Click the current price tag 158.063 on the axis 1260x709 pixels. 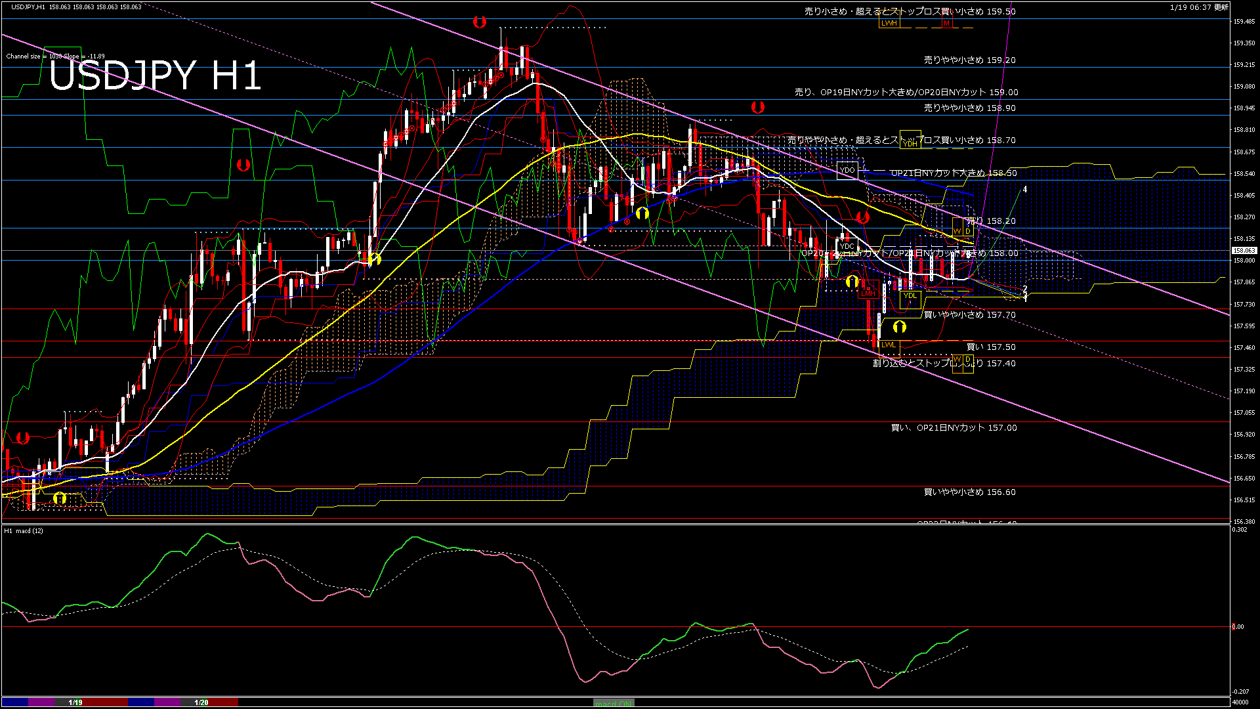1244,251
